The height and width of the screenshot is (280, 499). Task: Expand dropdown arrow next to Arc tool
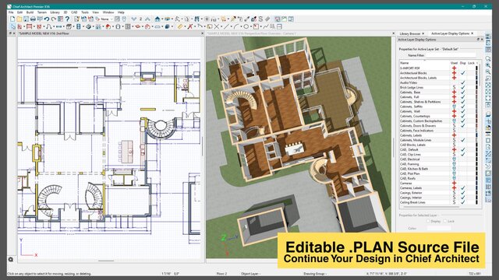coord(241,26)
